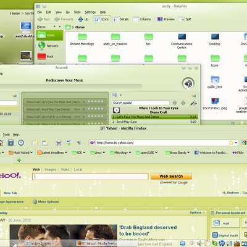Screen dimensions: 247x247
Task: Select playlist track 2 Devil May Care
Action: [155, 122]
